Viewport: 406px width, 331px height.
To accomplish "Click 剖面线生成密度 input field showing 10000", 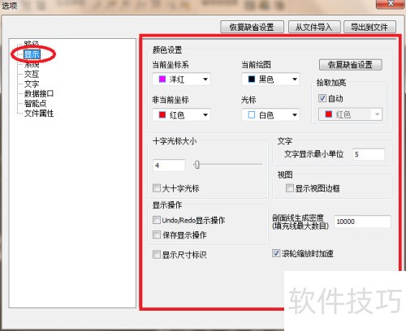I will pyautogui.click(x=362, y=221).
